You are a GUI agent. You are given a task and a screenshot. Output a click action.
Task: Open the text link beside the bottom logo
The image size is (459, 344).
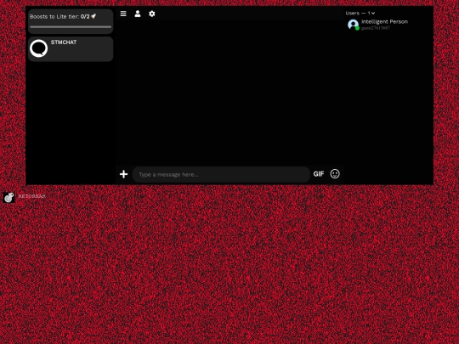coord(32,196)
